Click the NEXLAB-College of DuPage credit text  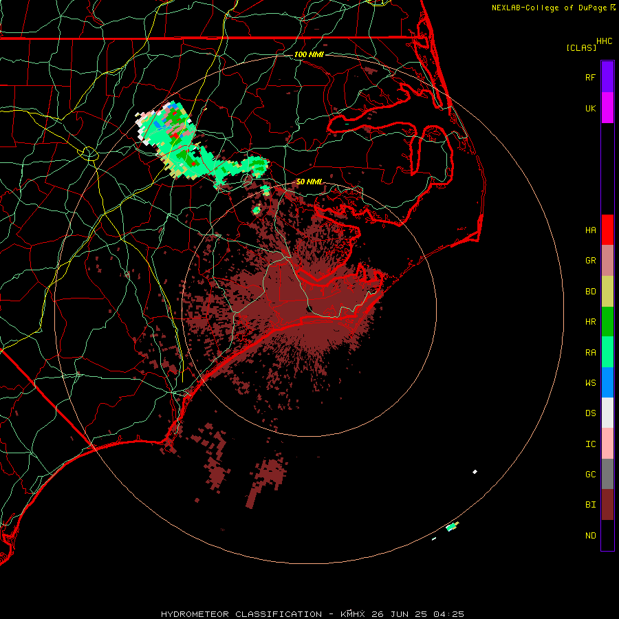tap(549, 8)
